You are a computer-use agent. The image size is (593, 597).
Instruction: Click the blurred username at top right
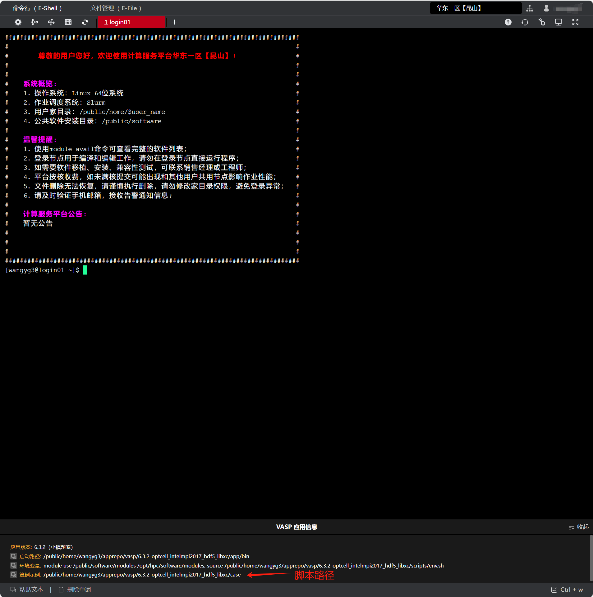pos(569,8)
